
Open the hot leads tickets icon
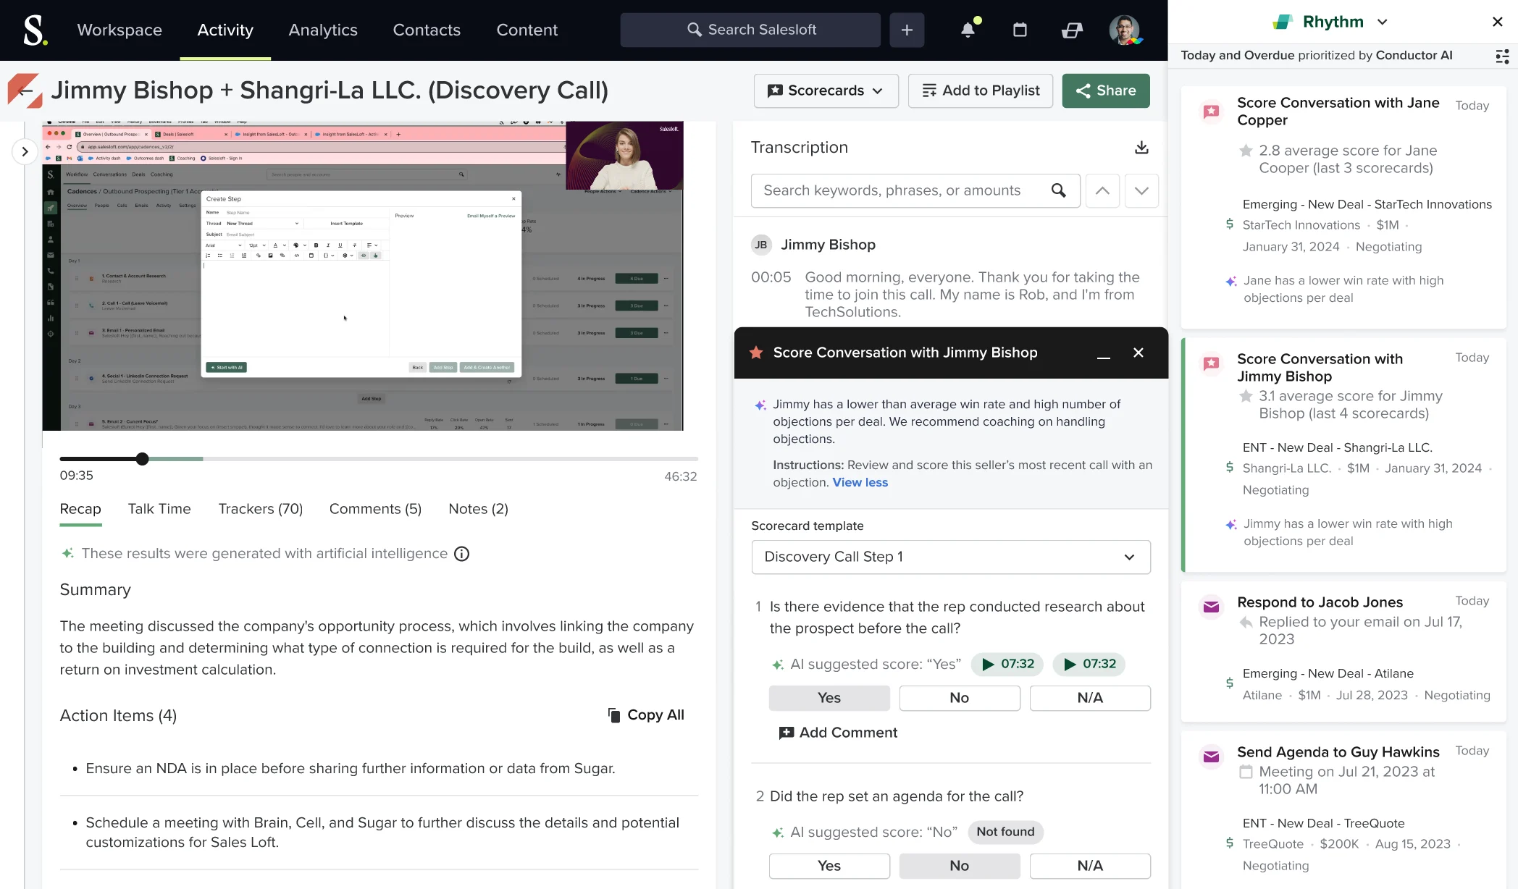point(1071,30)
